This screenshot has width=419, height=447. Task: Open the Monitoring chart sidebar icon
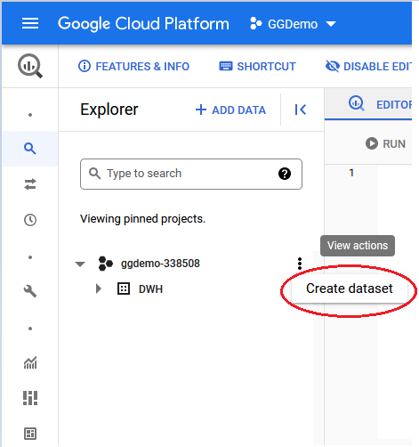30,362
